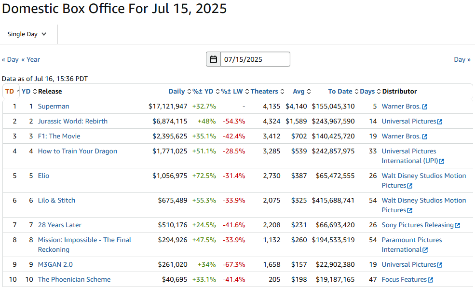The height and width of the screenshot is (287, 475).
Task: Open external link icon for Elio's Walt Disney distributor
Action: pyautogui.click(x=409, y=186)
